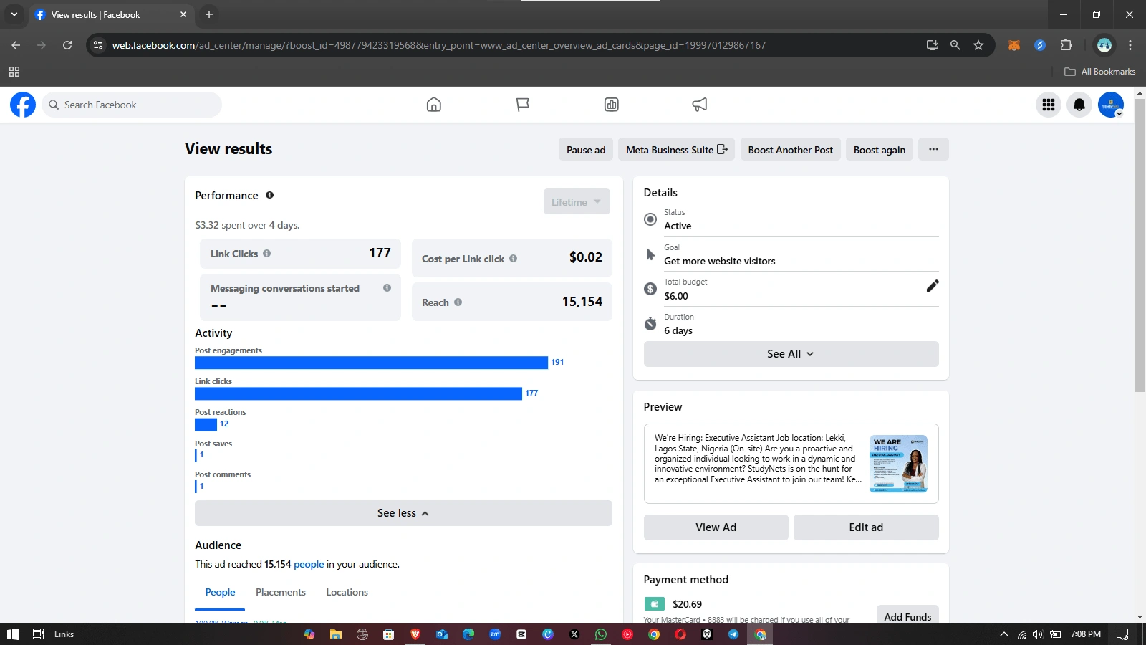The width and height of the screenshot is (1146, 645).
Task: Open the taskbar clock showing 7:08 PM
Action: click(x=1085, y=634)
